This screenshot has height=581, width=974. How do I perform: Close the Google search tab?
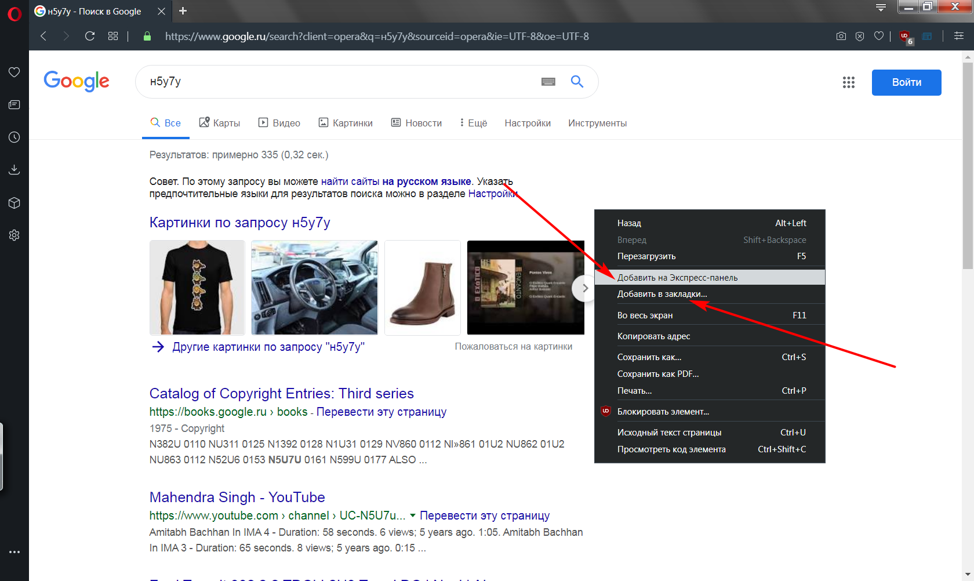[162, 11]
